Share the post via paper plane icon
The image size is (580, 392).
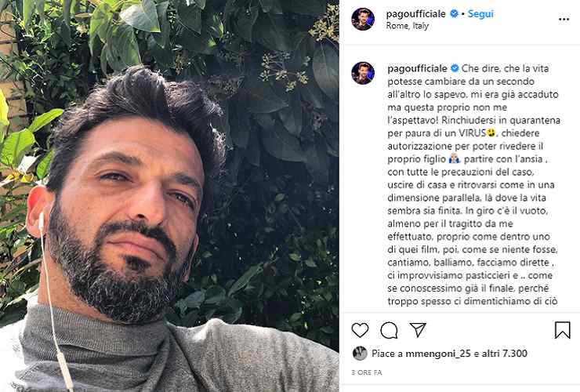tap(418, 329)
